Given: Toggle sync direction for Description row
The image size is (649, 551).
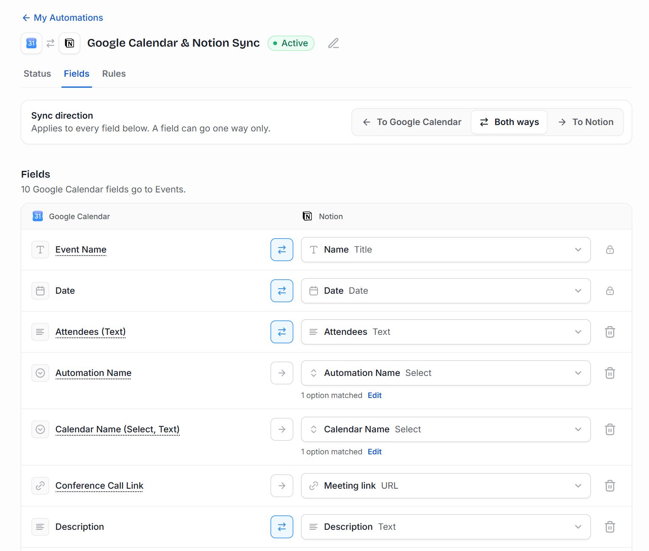Looking at the screenshot, I should pos(282,527).
